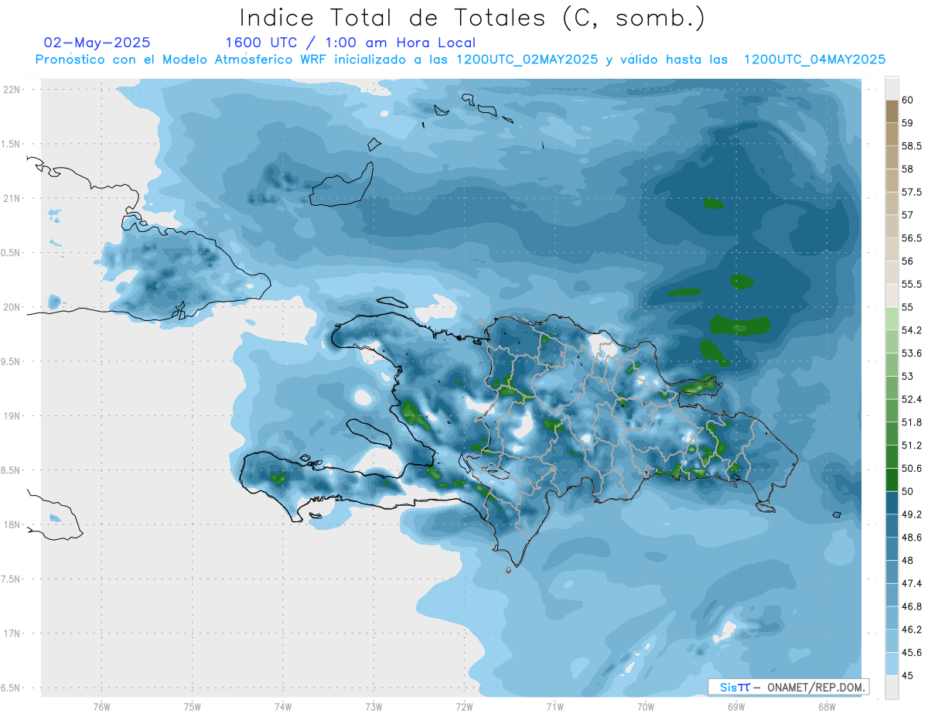Viewport: 928px width, 717px height.
Task: Click the "75W" longitude label
Action: 193,706
